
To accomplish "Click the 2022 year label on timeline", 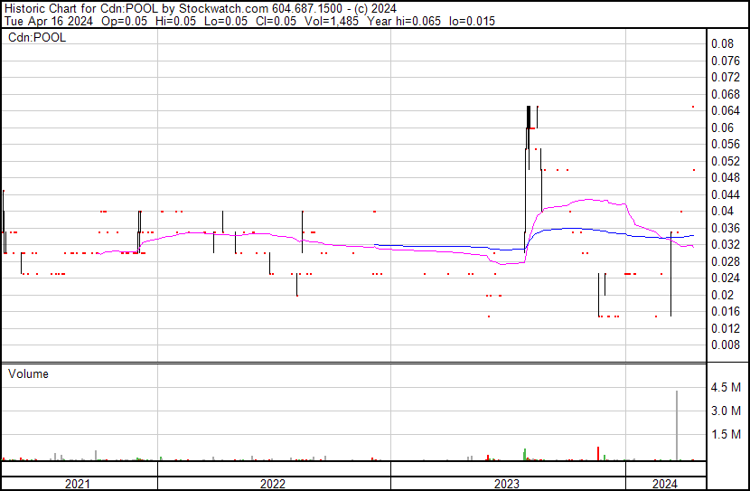I will coord(273,484).
